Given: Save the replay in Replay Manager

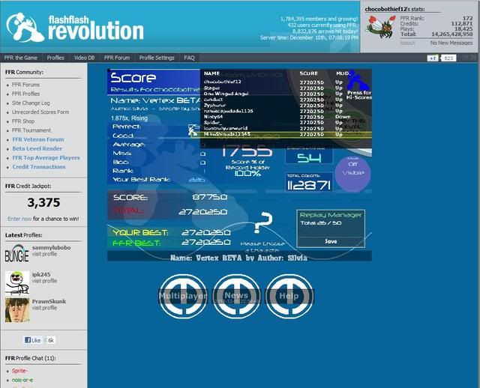Looking at the screenshot, I should [x=331, y=241].
